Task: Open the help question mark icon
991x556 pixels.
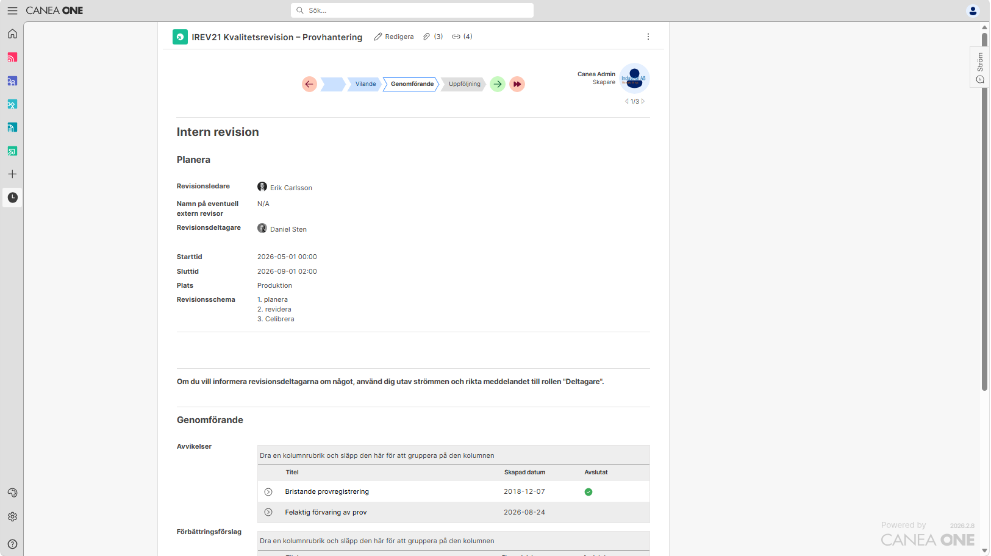Action: [12, 544]
